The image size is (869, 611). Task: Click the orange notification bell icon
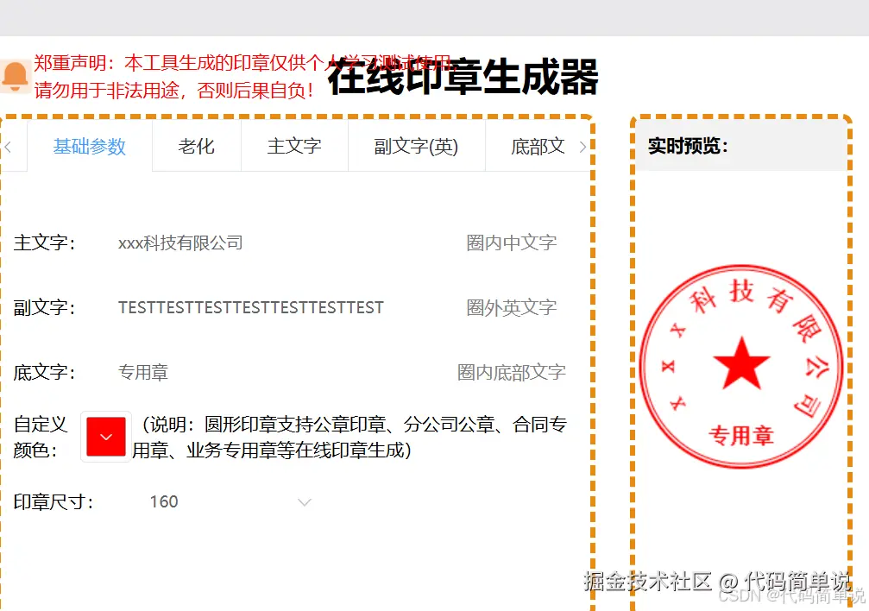[x=15, y=77]
